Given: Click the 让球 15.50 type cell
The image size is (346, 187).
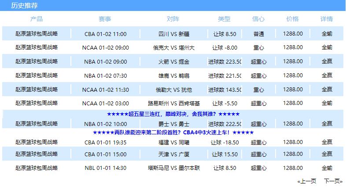Looking at the screenshot, I should pyautogui.click(x=225, y=155).
